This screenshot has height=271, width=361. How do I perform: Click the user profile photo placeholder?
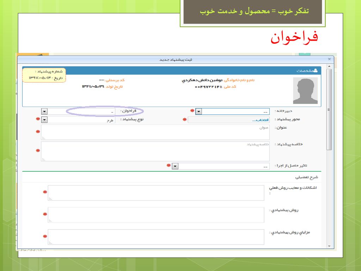click(x=305, y=91)
